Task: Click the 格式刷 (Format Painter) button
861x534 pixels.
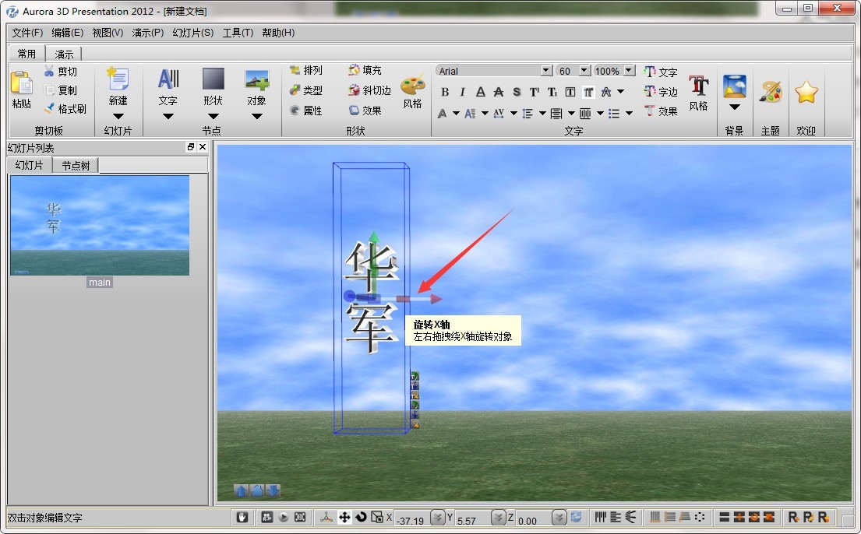Action: (x=65, y=108)
